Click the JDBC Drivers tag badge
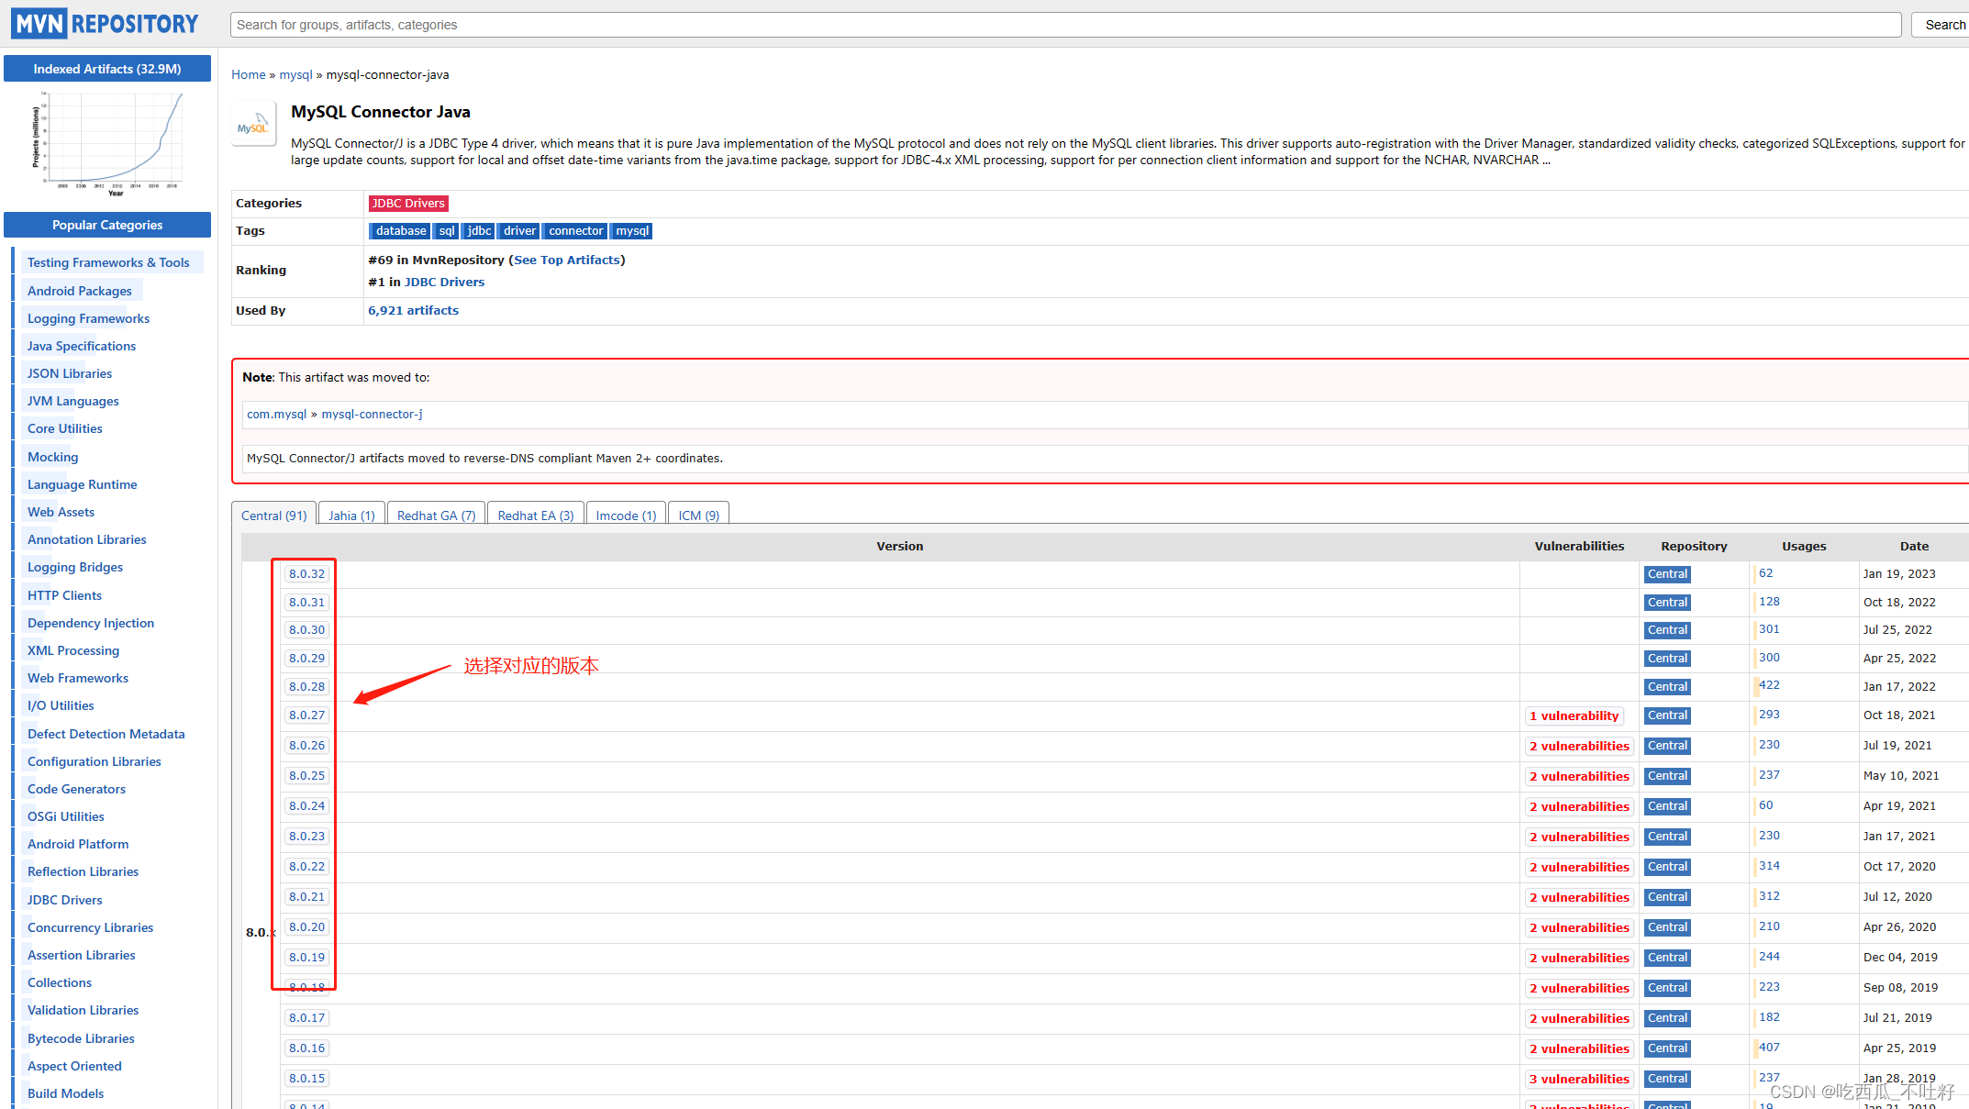Viewport: 1969px width, 1109px height. (x=406, y=203)
